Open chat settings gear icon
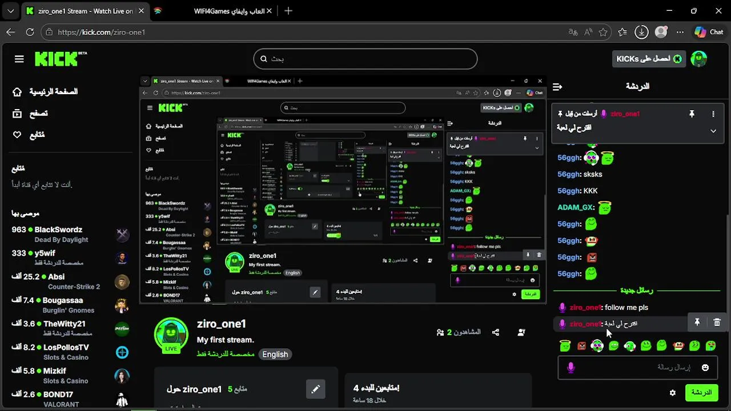Screen dimensions: 731x411 673,393
